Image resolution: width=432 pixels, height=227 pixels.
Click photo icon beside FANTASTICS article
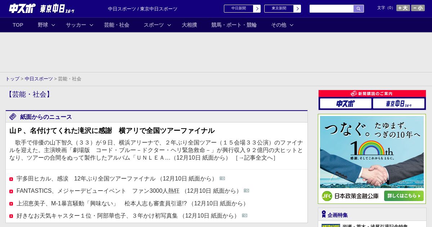[x=247, y=191]
